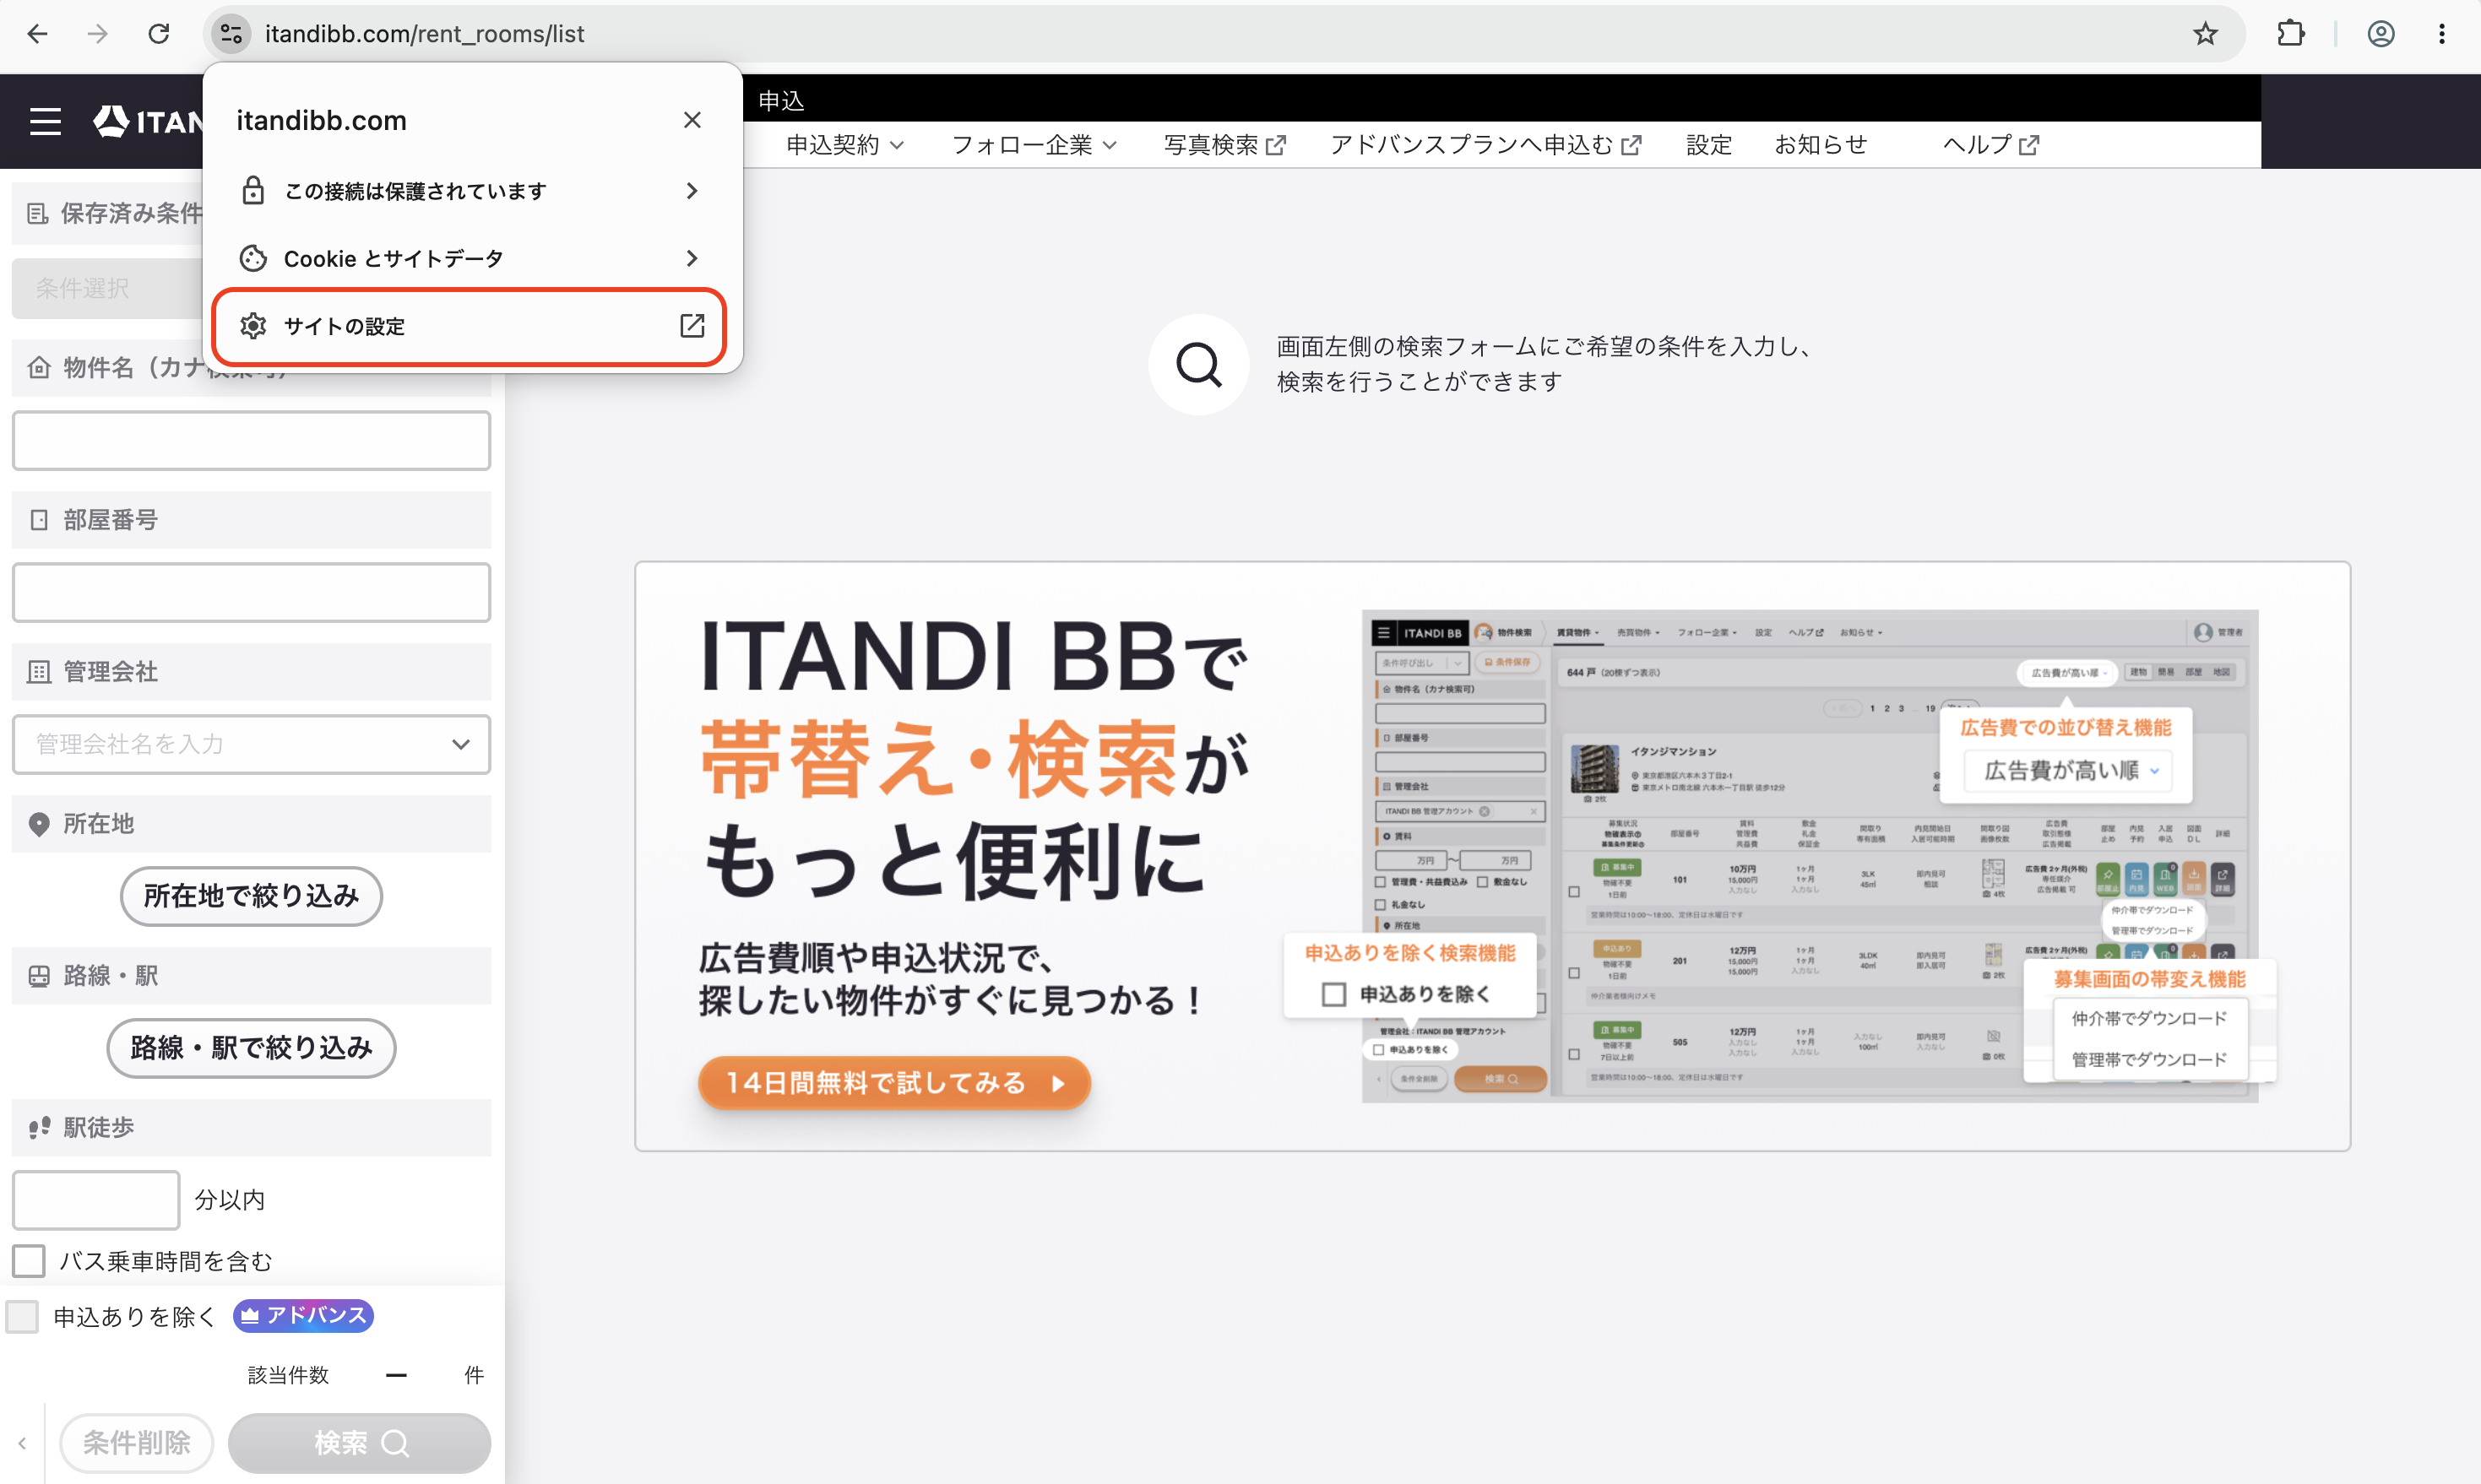
Task: Click the site information icon in address bar
Action: point(231,34)
